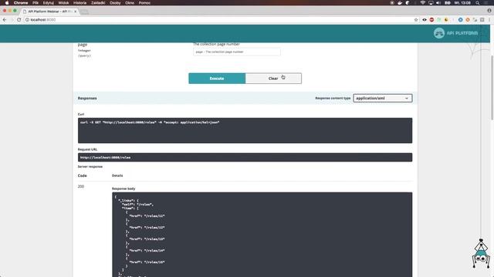Click the 200 response code

click(81, 186)
